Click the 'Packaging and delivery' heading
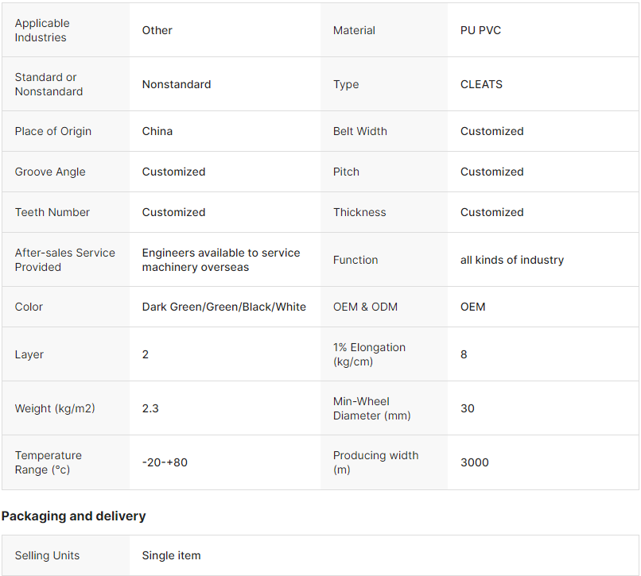 (73, 516)
